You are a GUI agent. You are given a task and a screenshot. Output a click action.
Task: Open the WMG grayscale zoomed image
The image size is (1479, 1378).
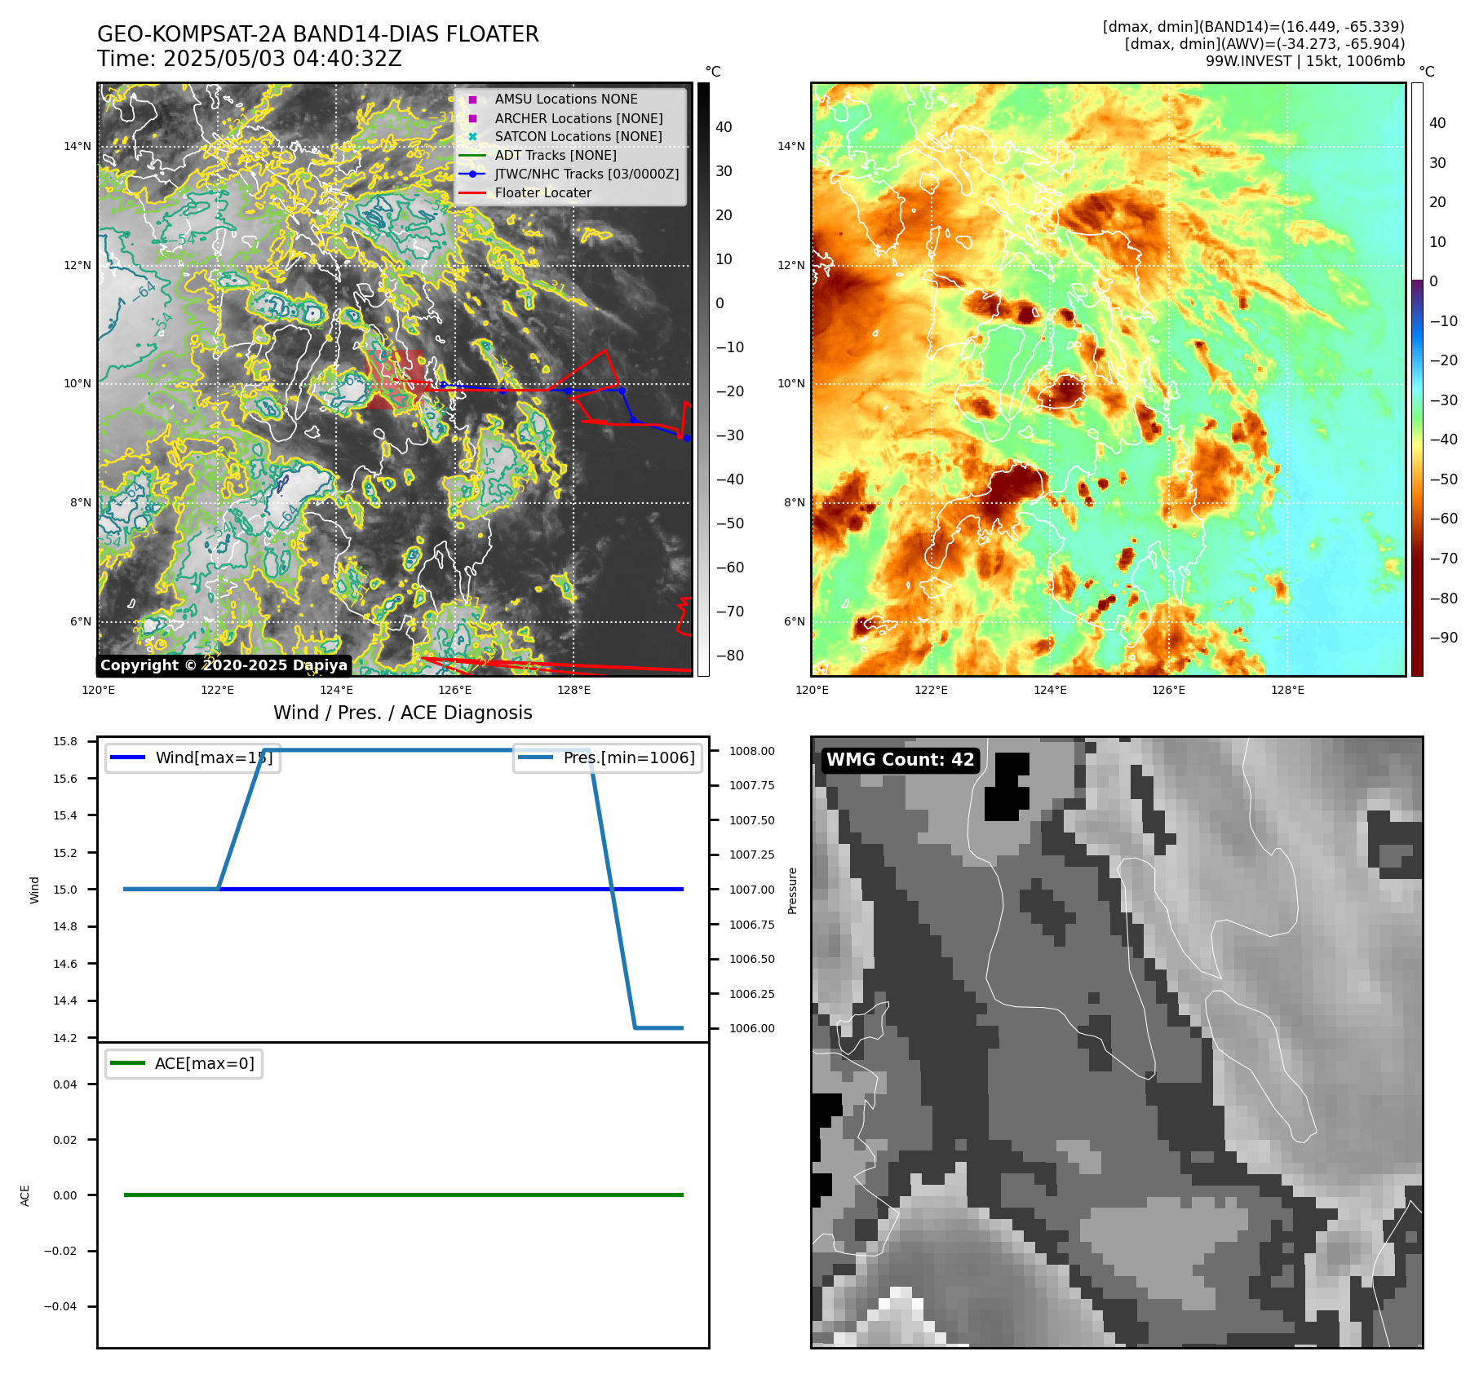(x=1117, y=1042)
